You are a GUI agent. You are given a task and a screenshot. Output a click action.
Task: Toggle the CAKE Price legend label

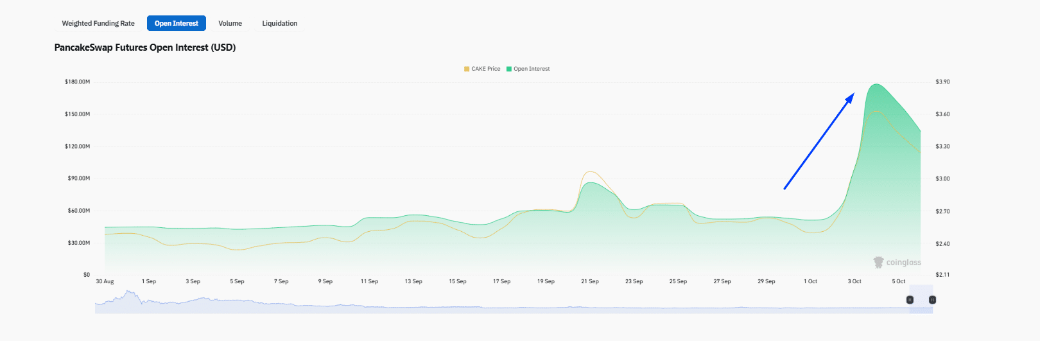coord(485,69)
